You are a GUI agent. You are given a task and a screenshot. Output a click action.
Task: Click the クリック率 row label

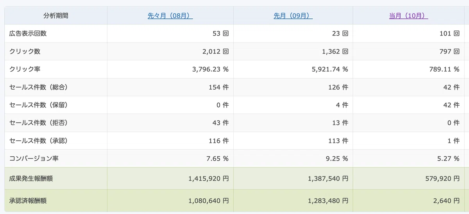point(25,69)
